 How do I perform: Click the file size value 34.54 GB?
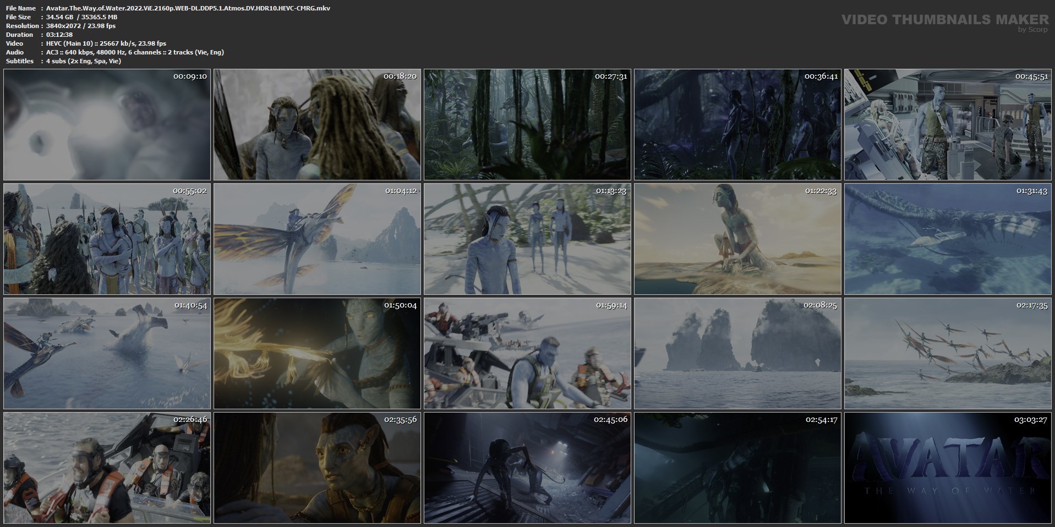(59, 17)
